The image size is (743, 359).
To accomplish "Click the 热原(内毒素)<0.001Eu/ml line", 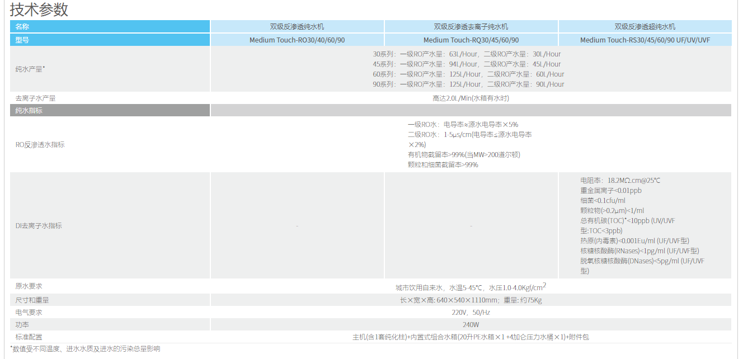I will [x=634, y=241].
